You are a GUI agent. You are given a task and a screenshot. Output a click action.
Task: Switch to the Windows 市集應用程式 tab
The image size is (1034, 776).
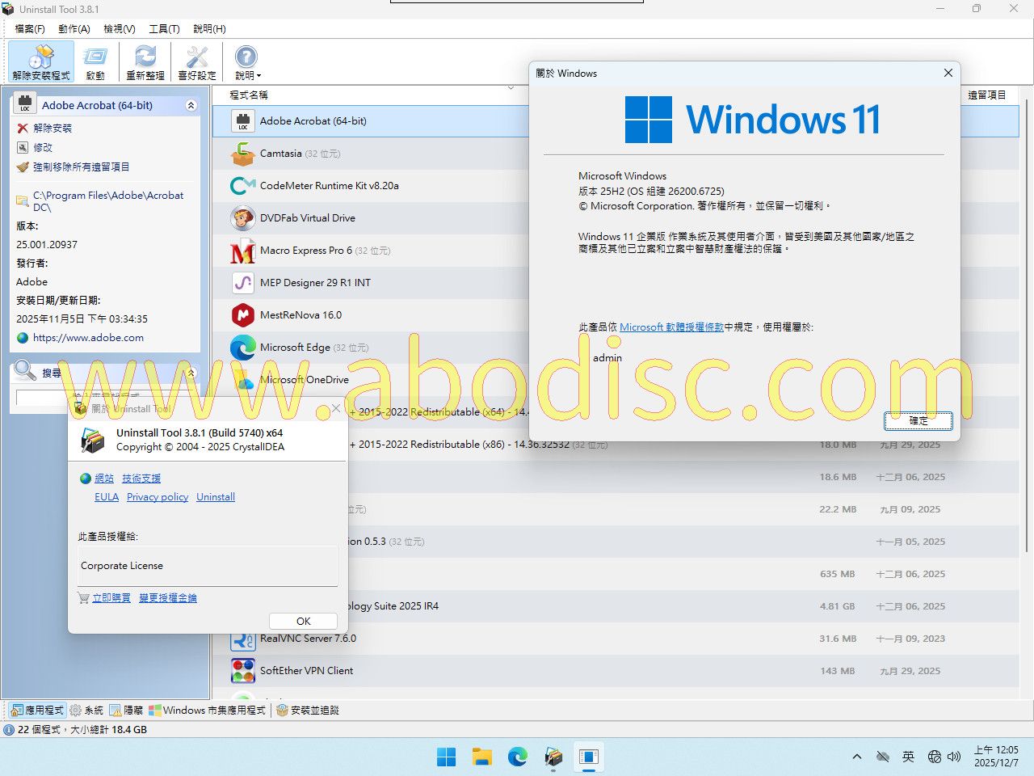point(208,711)
